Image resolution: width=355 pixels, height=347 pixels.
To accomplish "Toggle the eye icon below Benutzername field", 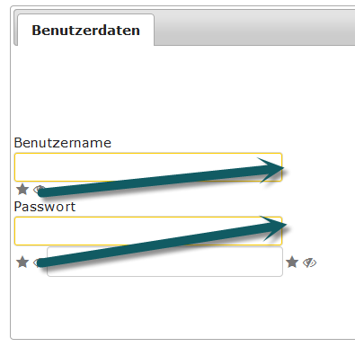I will 38,190.
